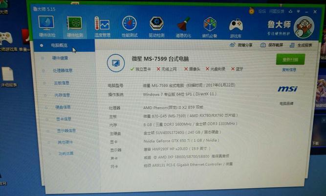This screenshot has width=326, height=196.
Task: Click the 电脑品牌 label under msi logo
Action: tap(286, 103)
